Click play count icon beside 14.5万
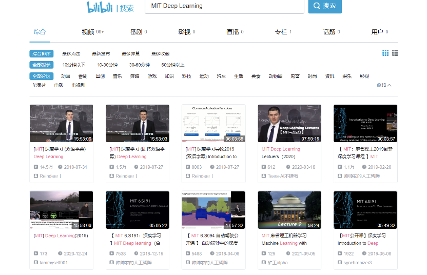 [x=36, y=167]
